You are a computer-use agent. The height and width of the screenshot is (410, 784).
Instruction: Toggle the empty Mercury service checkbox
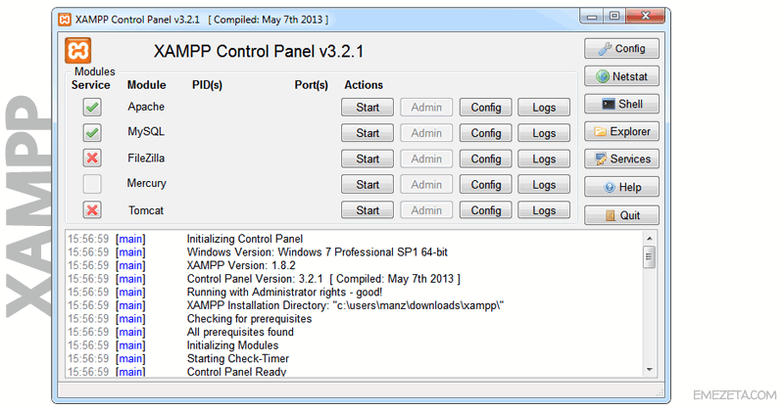coord(92,184)
